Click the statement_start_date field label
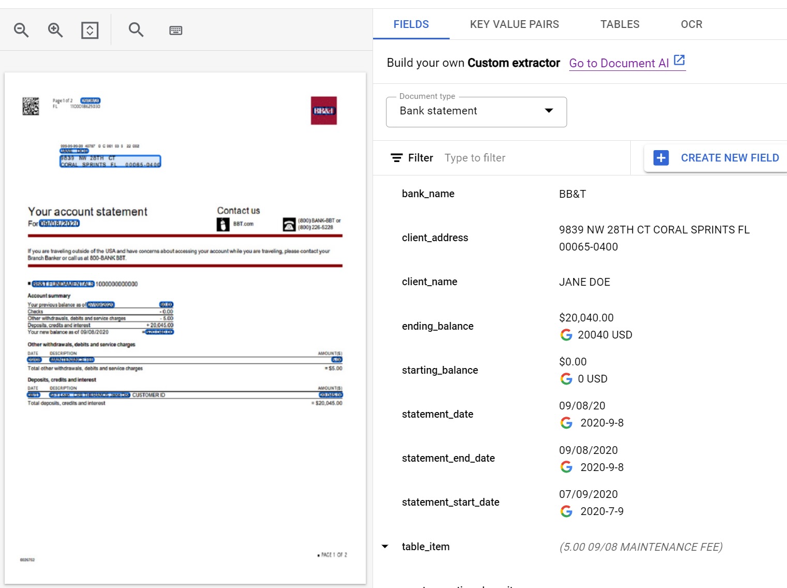The image size is (787, 588). pos(451,502)
